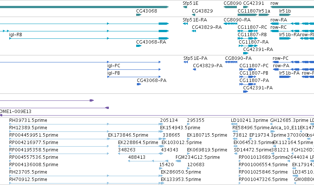
Task: Click the EP19734.3prime EST label
Action: [x=268, y=135]
